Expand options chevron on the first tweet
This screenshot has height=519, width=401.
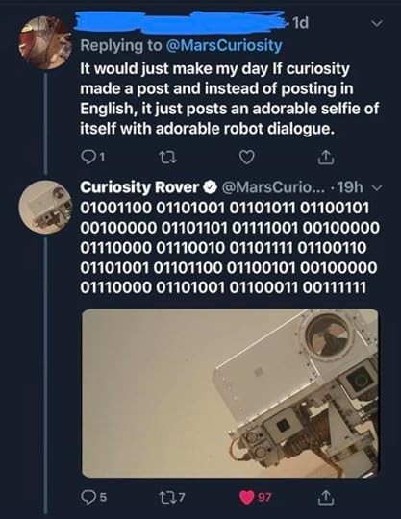tap(377, 23)
